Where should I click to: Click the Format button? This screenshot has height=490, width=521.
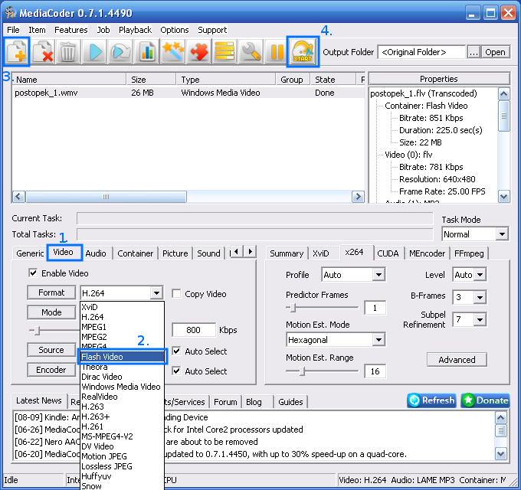51,292
